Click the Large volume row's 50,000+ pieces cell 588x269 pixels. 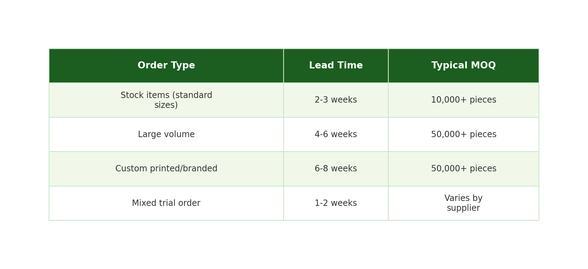point(463,134)
